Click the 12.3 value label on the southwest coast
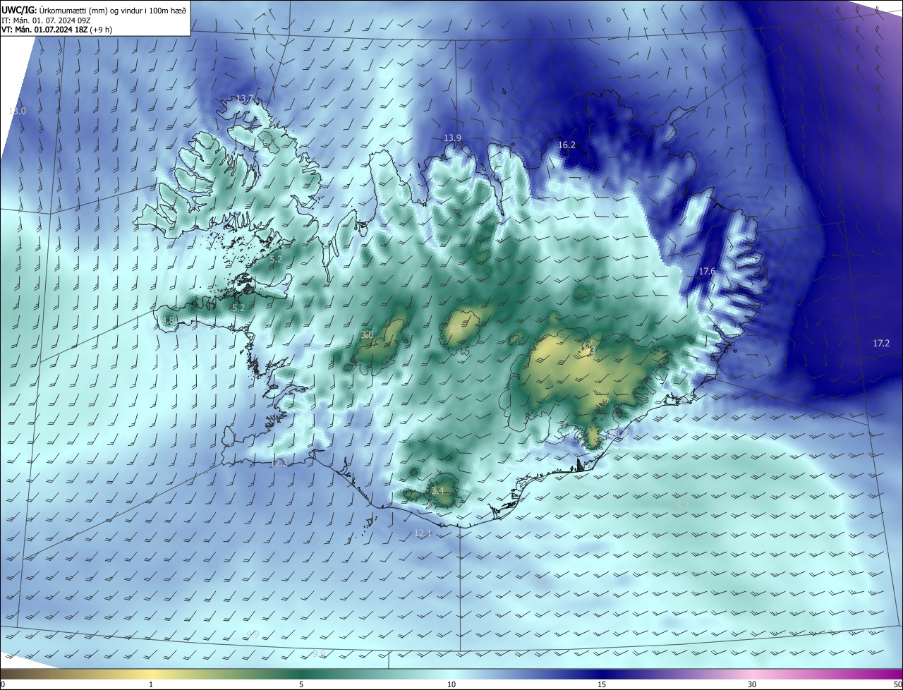The image size is (903, 690). (x=279, y=464)
